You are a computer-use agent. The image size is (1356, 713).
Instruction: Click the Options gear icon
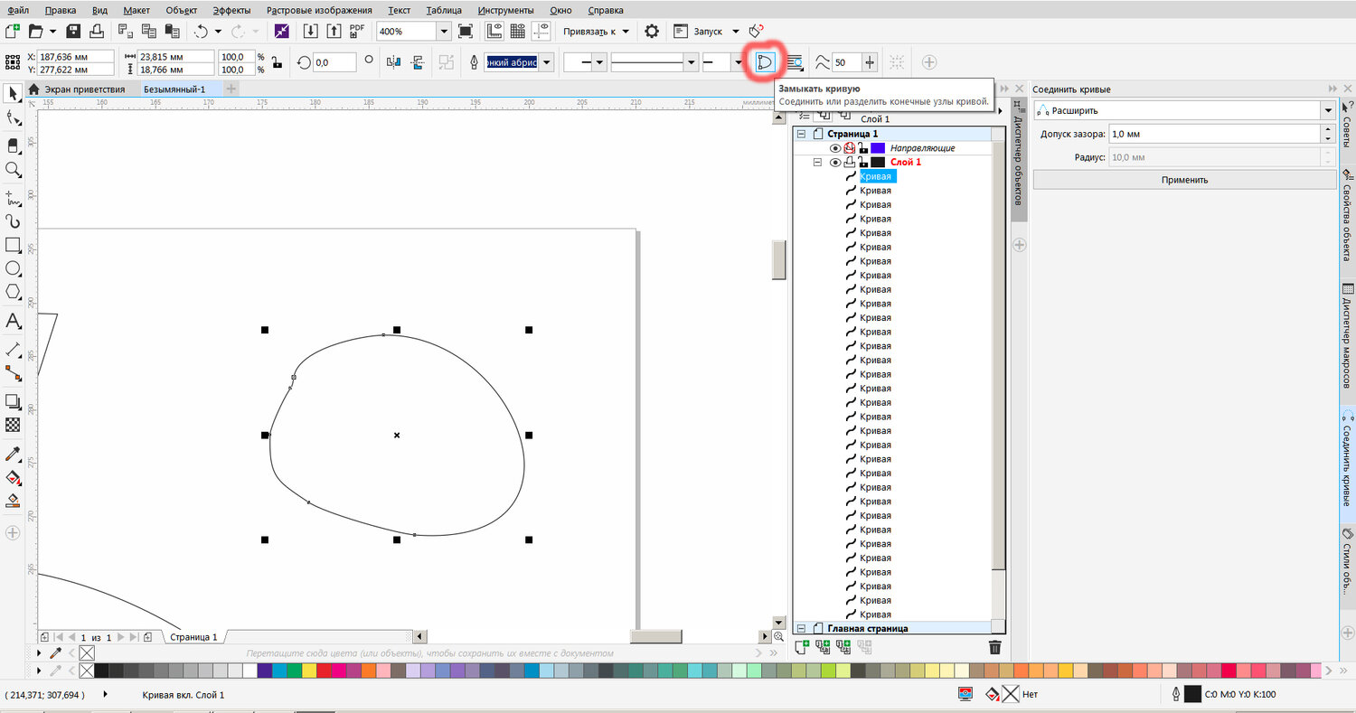pos(652,31)
